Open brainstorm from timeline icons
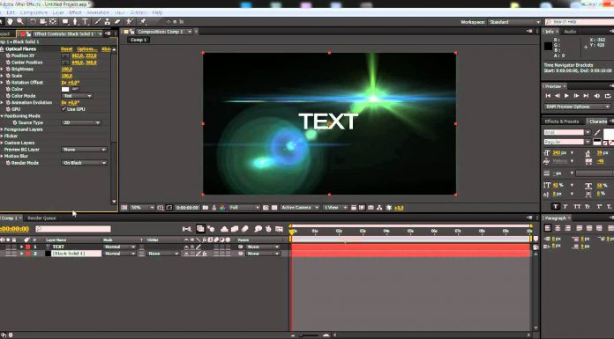The width and height of the screenshot is (614, 339). [258, 229]
